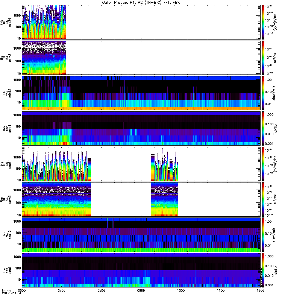The width and height of the screenshot is (282, 301).
Task: Click the '10' y-tick of the thb edc12 panel
Action: click(19, 102)
